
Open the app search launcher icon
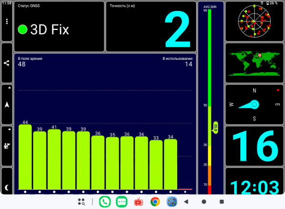tap(81, 202)
